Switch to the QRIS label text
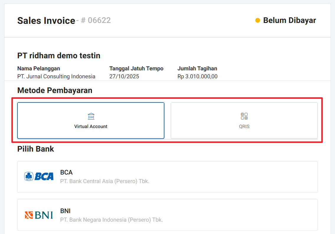335x234 pixels. click(244, 127)
